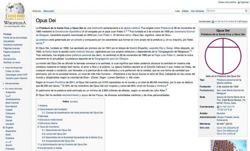Open Sitio web label link in infobox
The image size is (250, 151).
click(x=204, y=128)
